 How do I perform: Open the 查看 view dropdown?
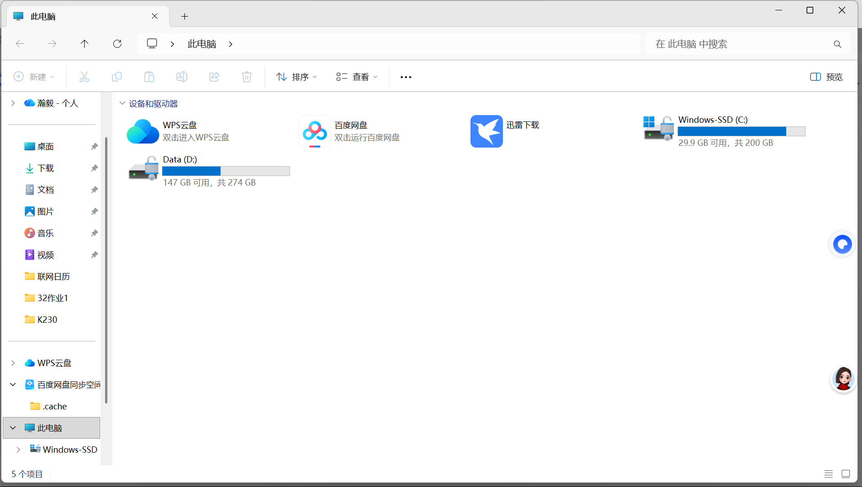click(357, 77)
